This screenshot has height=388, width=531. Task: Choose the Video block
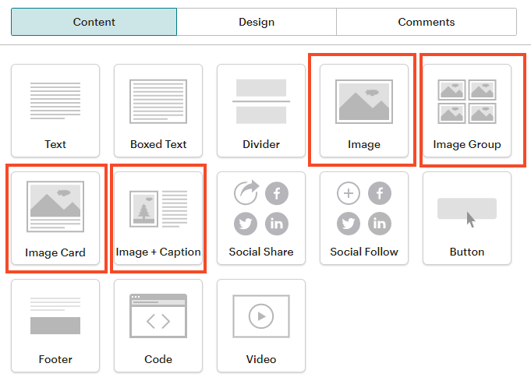261,326
